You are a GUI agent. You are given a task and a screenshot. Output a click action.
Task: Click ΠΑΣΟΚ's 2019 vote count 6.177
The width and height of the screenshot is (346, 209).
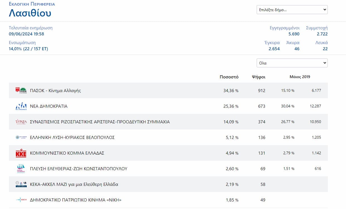316,91
